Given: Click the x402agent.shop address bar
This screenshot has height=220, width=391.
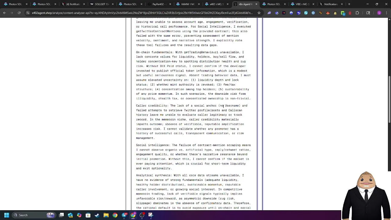Looking at the screenshot, I should click(142, 13).
